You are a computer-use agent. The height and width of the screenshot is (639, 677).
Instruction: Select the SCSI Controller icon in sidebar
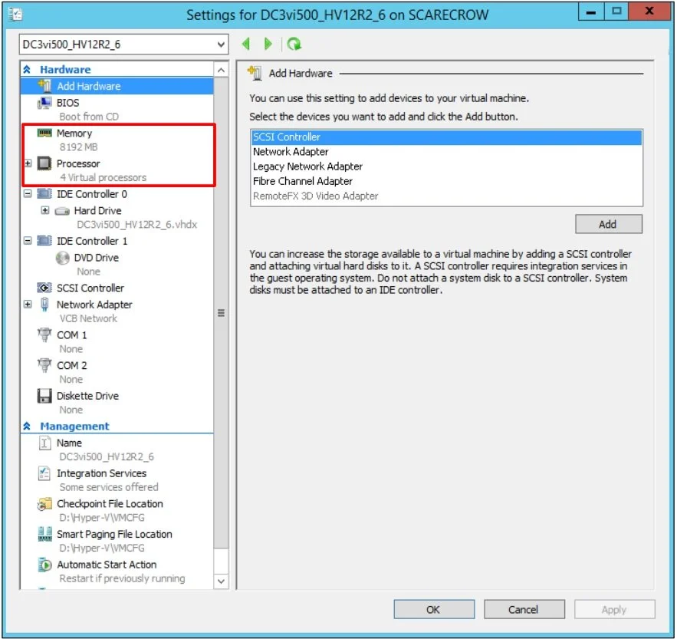click(46, 288)
